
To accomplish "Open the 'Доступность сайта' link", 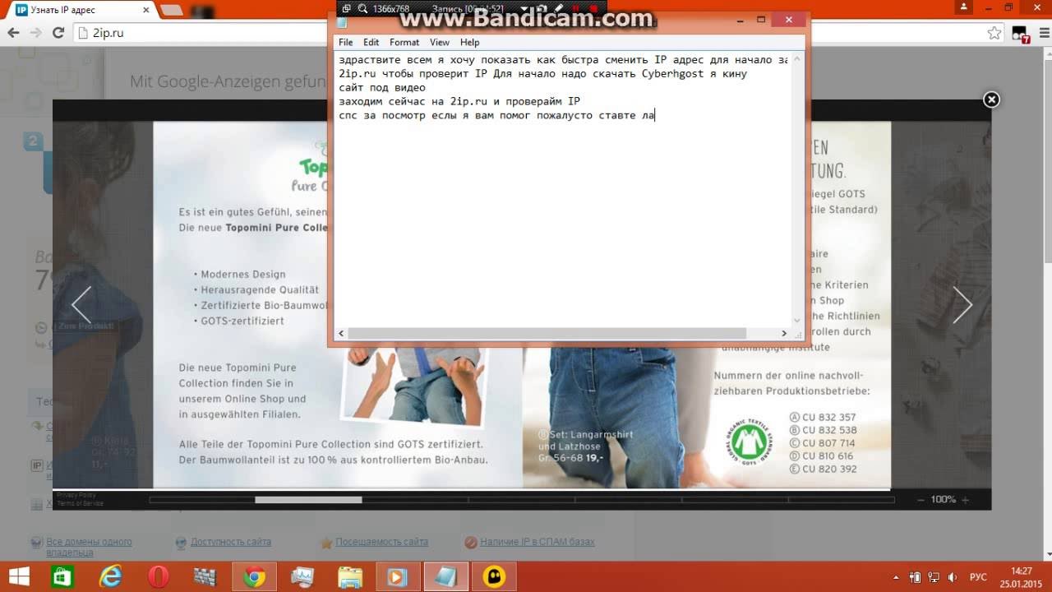I will pyautogui.click(x=230, y=542).
